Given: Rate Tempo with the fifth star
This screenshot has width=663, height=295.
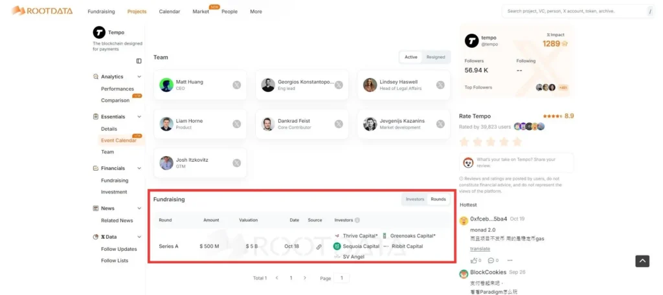Looking at the screenshot, I should click(x=517, y=142).
